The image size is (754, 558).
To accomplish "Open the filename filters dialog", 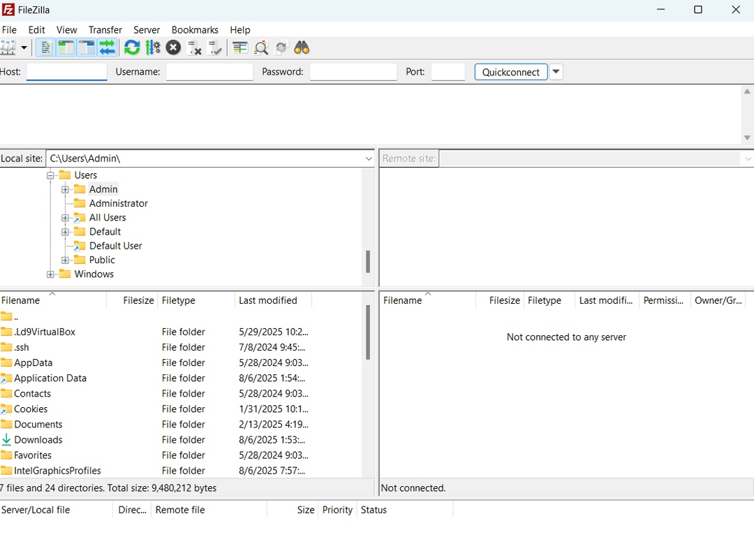I will coord(240,47).
